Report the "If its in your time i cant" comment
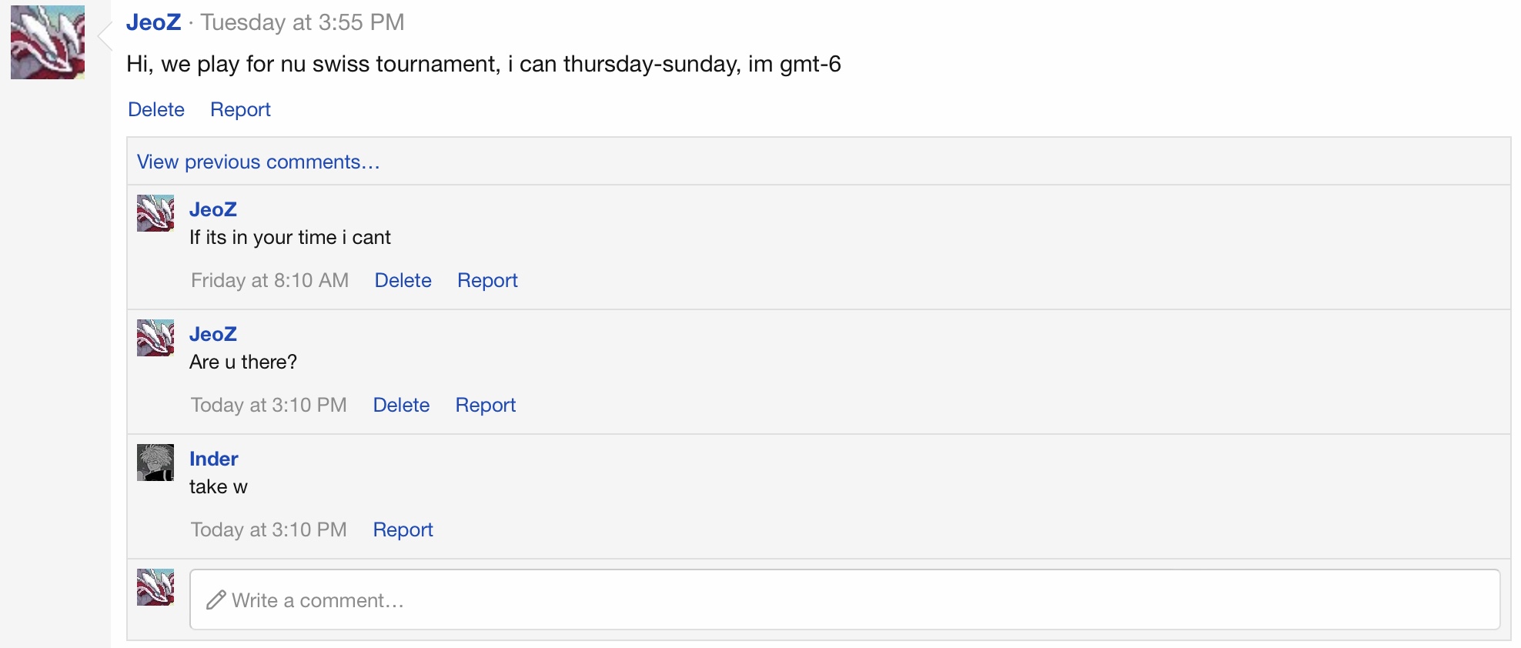The height and width of the screenshot is (648, 1521). click(487, 280)
